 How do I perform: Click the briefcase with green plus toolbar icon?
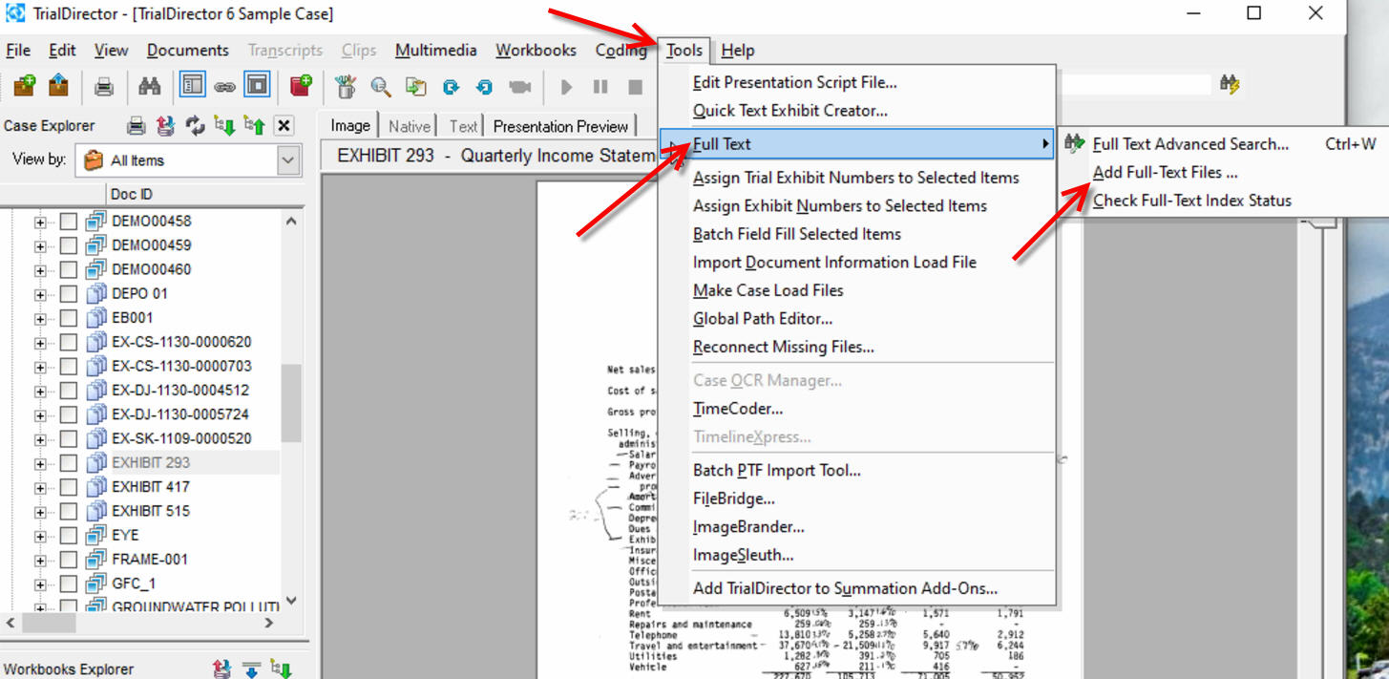coord(25,86)
